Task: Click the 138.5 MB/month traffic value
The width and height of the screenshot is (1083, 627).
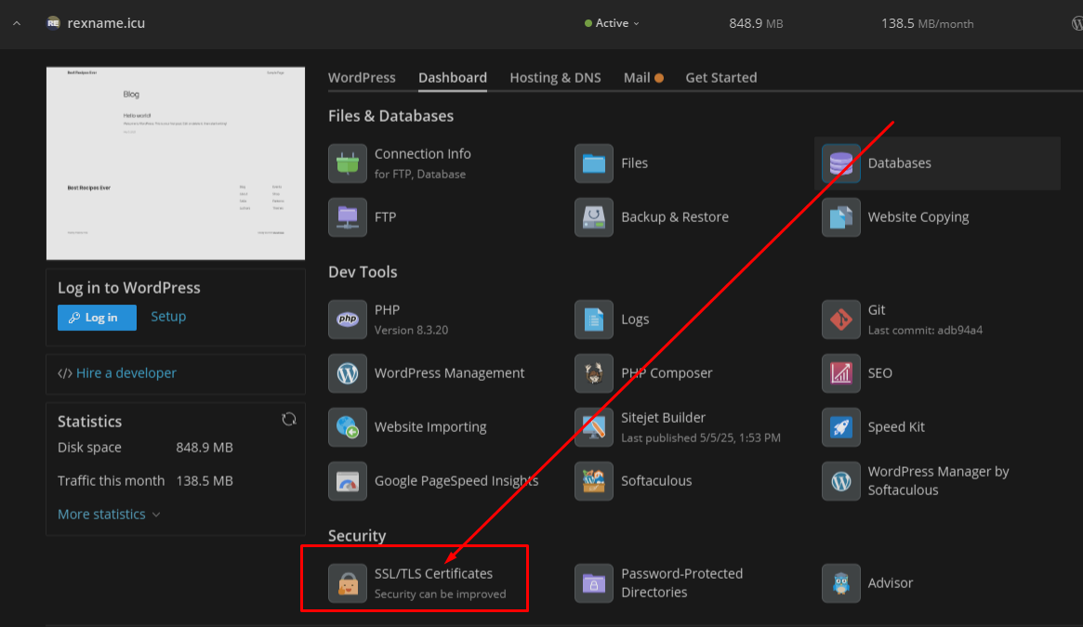Action: [928, 23]
